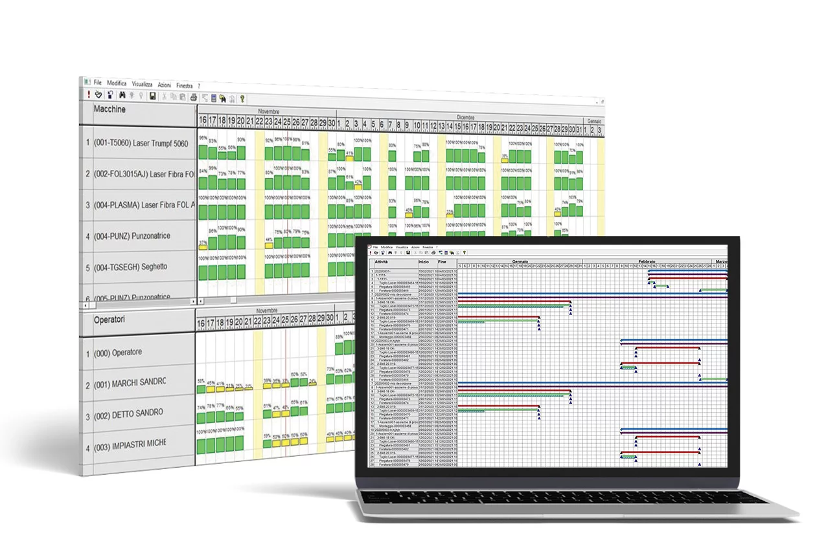Click the red exclamation mark toolbar icon
817x535 pixels.
[88, 95]
